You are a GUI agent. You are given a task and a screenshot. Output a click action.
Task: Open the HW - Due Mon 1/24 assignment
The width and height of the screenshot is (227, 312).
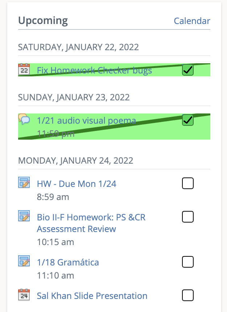coord(77,184)
